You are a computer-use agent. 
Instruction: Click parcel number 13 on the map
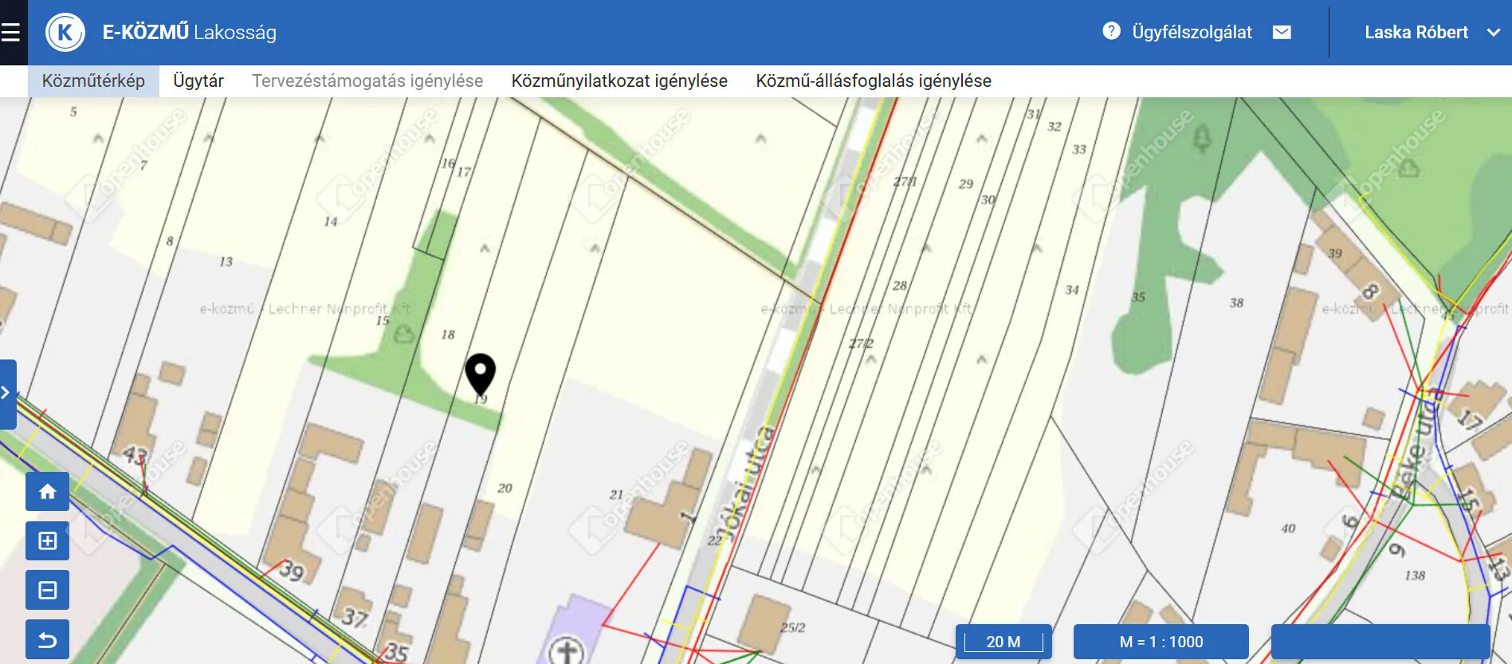point(226,261)
